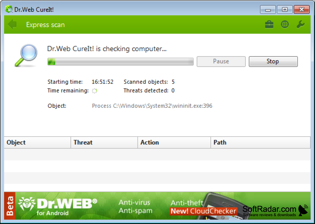Click the scan progress bar
This screenshot has height=224, width=315.
[x=121, y=61]
